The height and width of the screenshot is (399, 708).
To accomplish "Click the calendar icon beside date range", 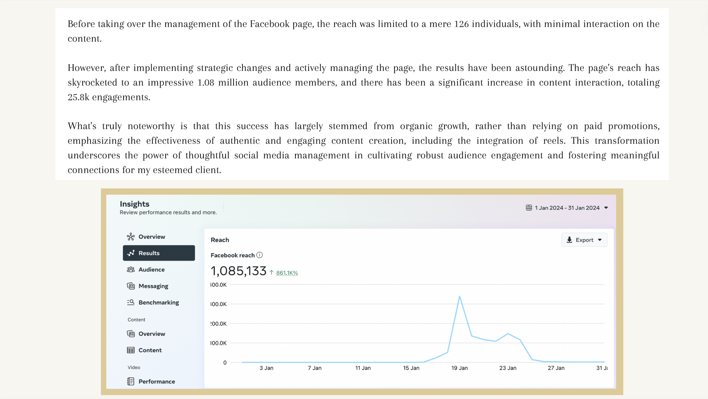I will (x=529, y=208).
